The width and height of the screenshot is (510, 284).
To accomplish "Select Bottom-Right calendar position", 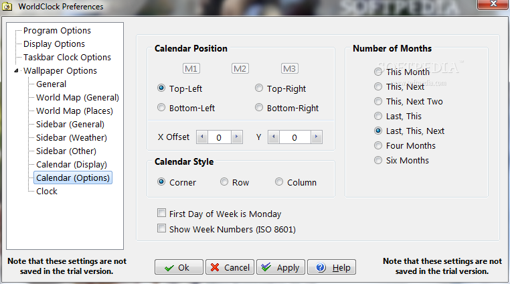I will point(259,107).
